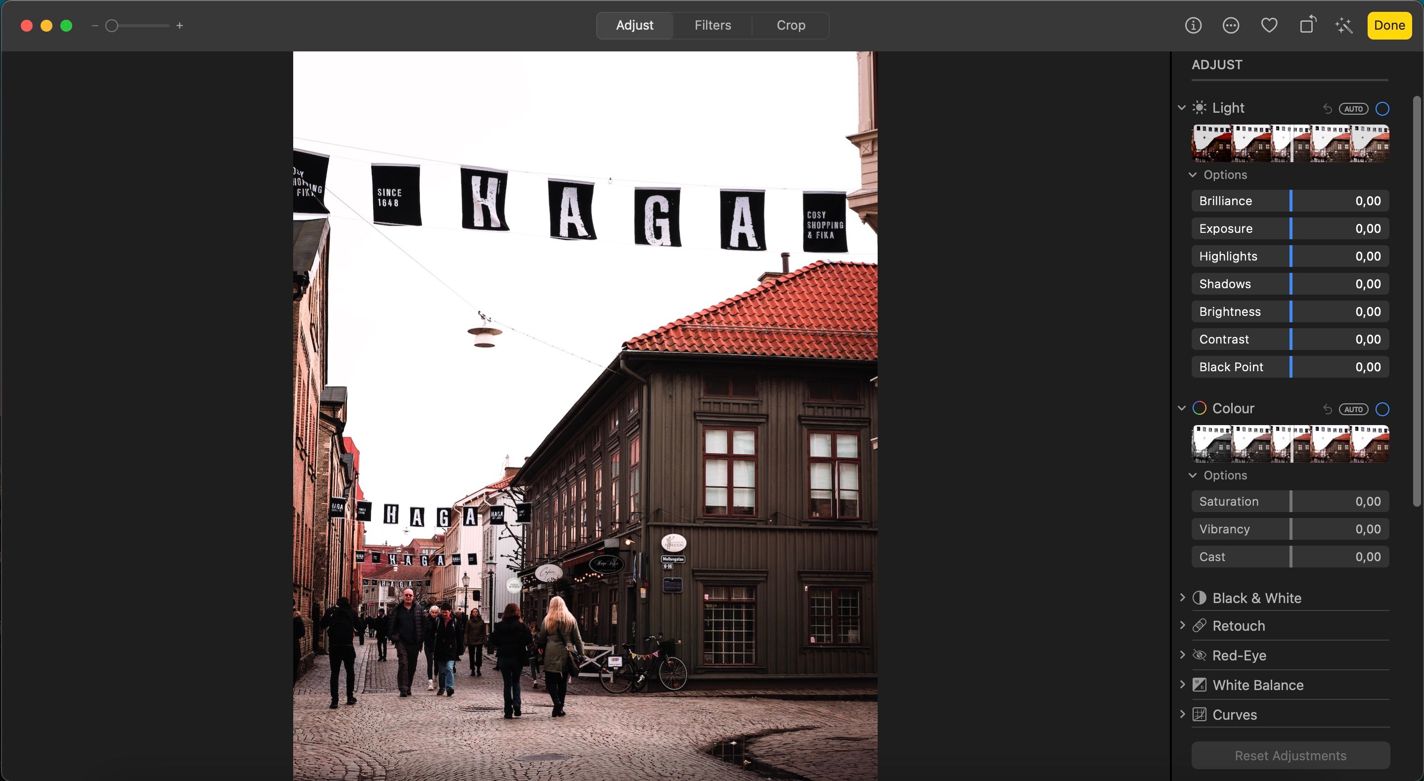The image size is (1424, 781).
Task: Toggle the Light adjustment circle on/off
Action: point(1382,108)
